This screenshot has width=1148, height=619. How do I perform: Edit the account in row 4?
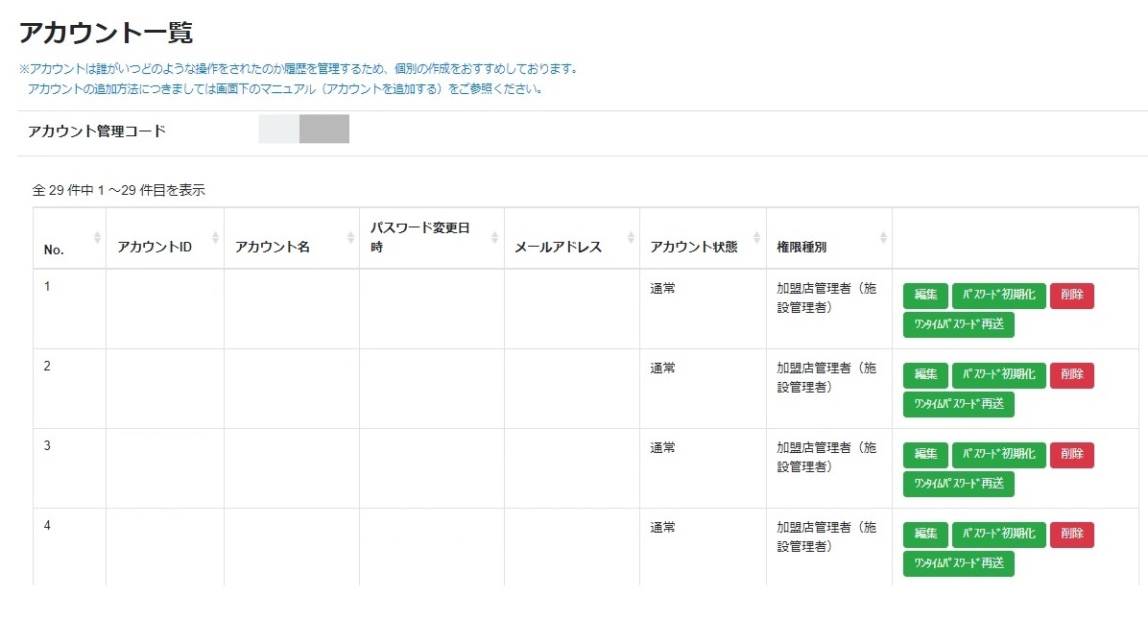click(925, 535)
